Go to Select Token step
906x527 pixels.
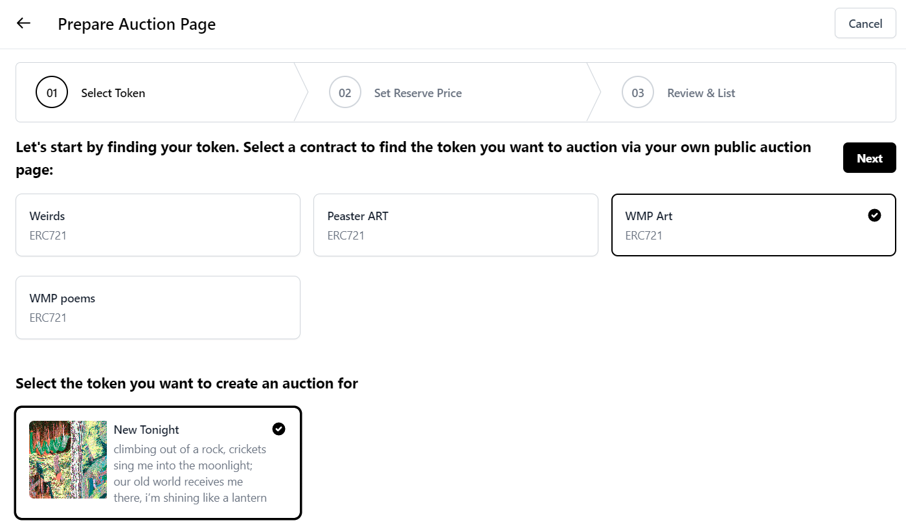tap(113, 93)
